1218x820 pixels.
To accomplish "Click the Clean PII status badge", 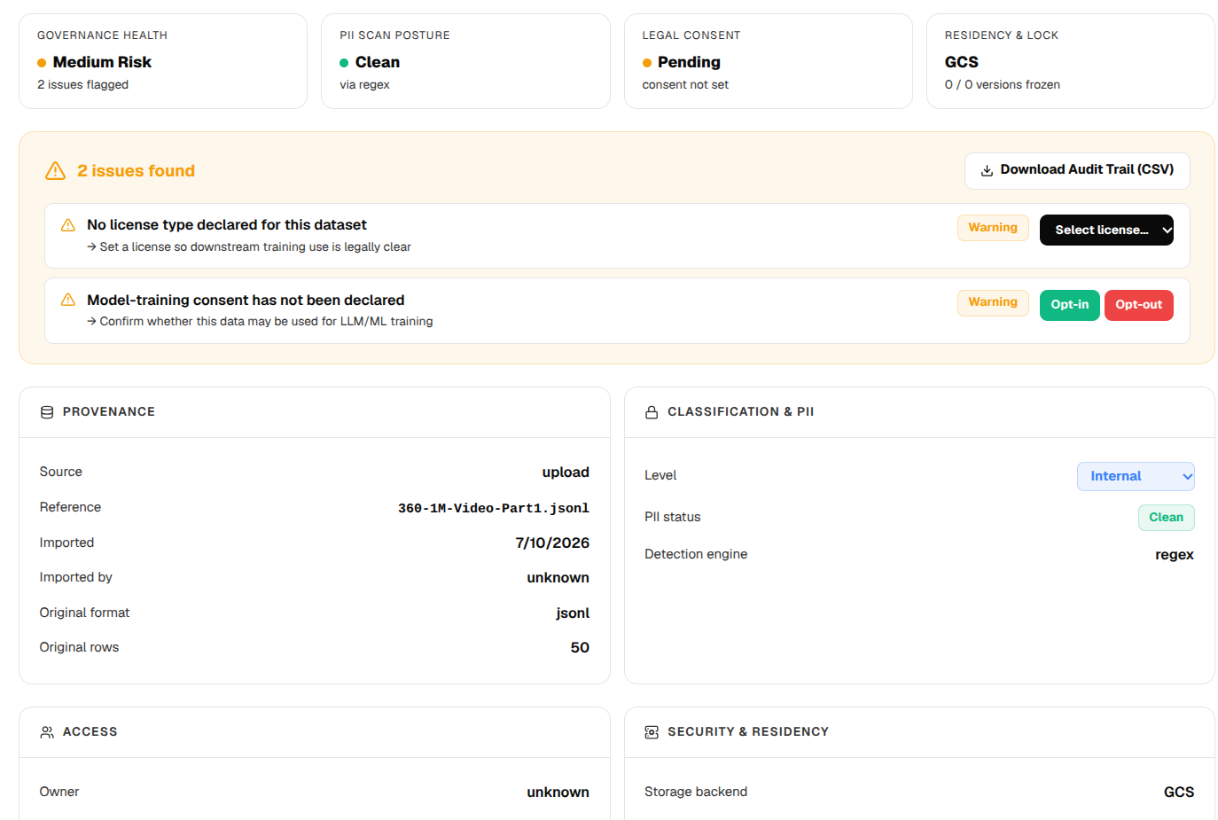I will coord(1166,518).
